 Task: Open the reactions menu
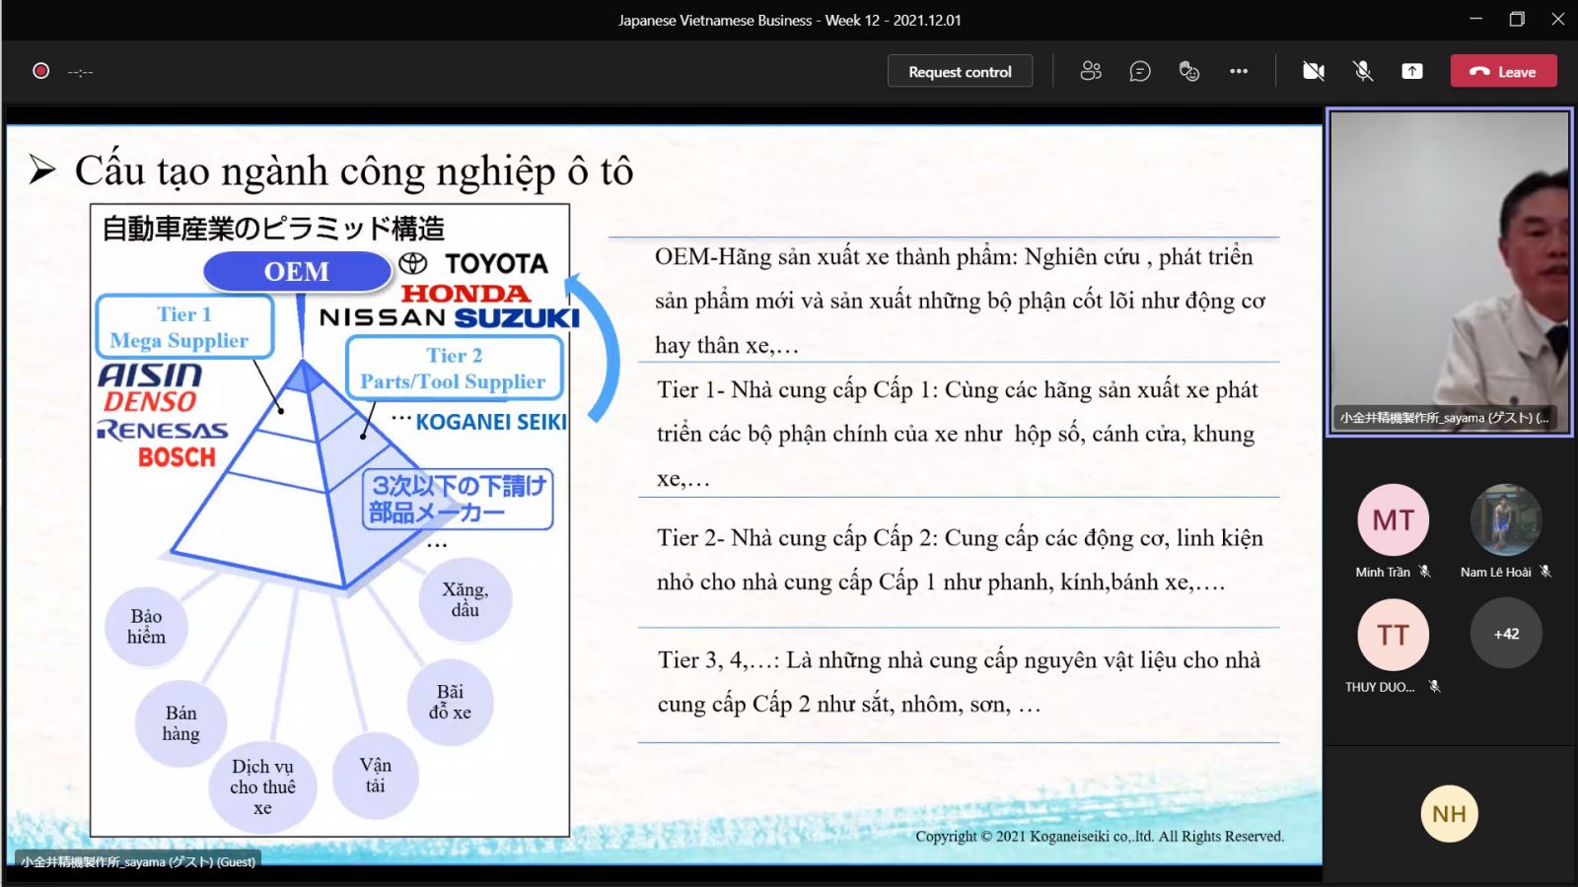(1189, 71)
